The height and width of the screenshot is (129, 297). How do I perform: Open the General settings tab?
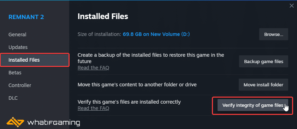tap(17, 35)
